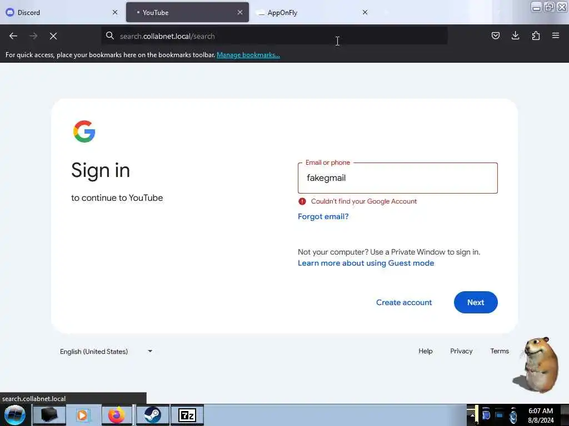Open the Firefox hamburger menu
The height and width of the screenshot is (426, 569).
[556, 35]
